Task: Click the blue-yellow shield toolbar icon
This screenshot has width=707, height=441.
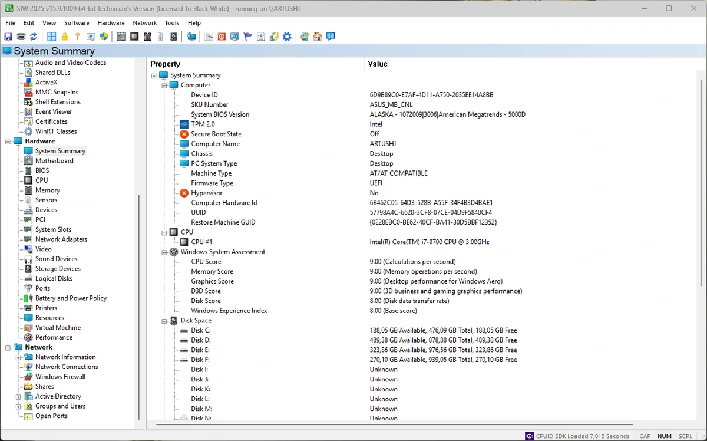Action: [x=104, y=37]
